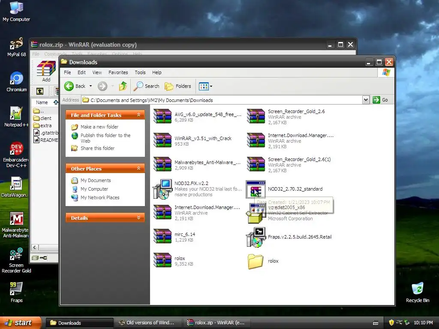Select the DataWagon desktop file icon

(x=15, y=187)
